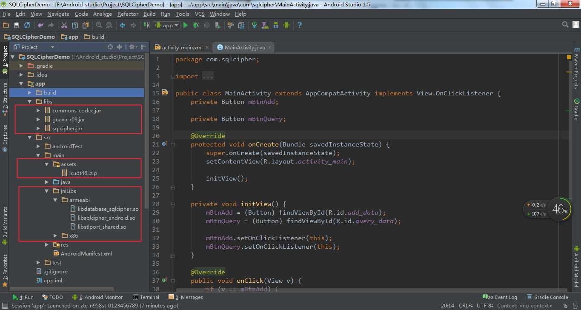Click the Attach debugger to process icon
Image resolution: width=581 pixels, height=310 pixels.
click(218, 26)
